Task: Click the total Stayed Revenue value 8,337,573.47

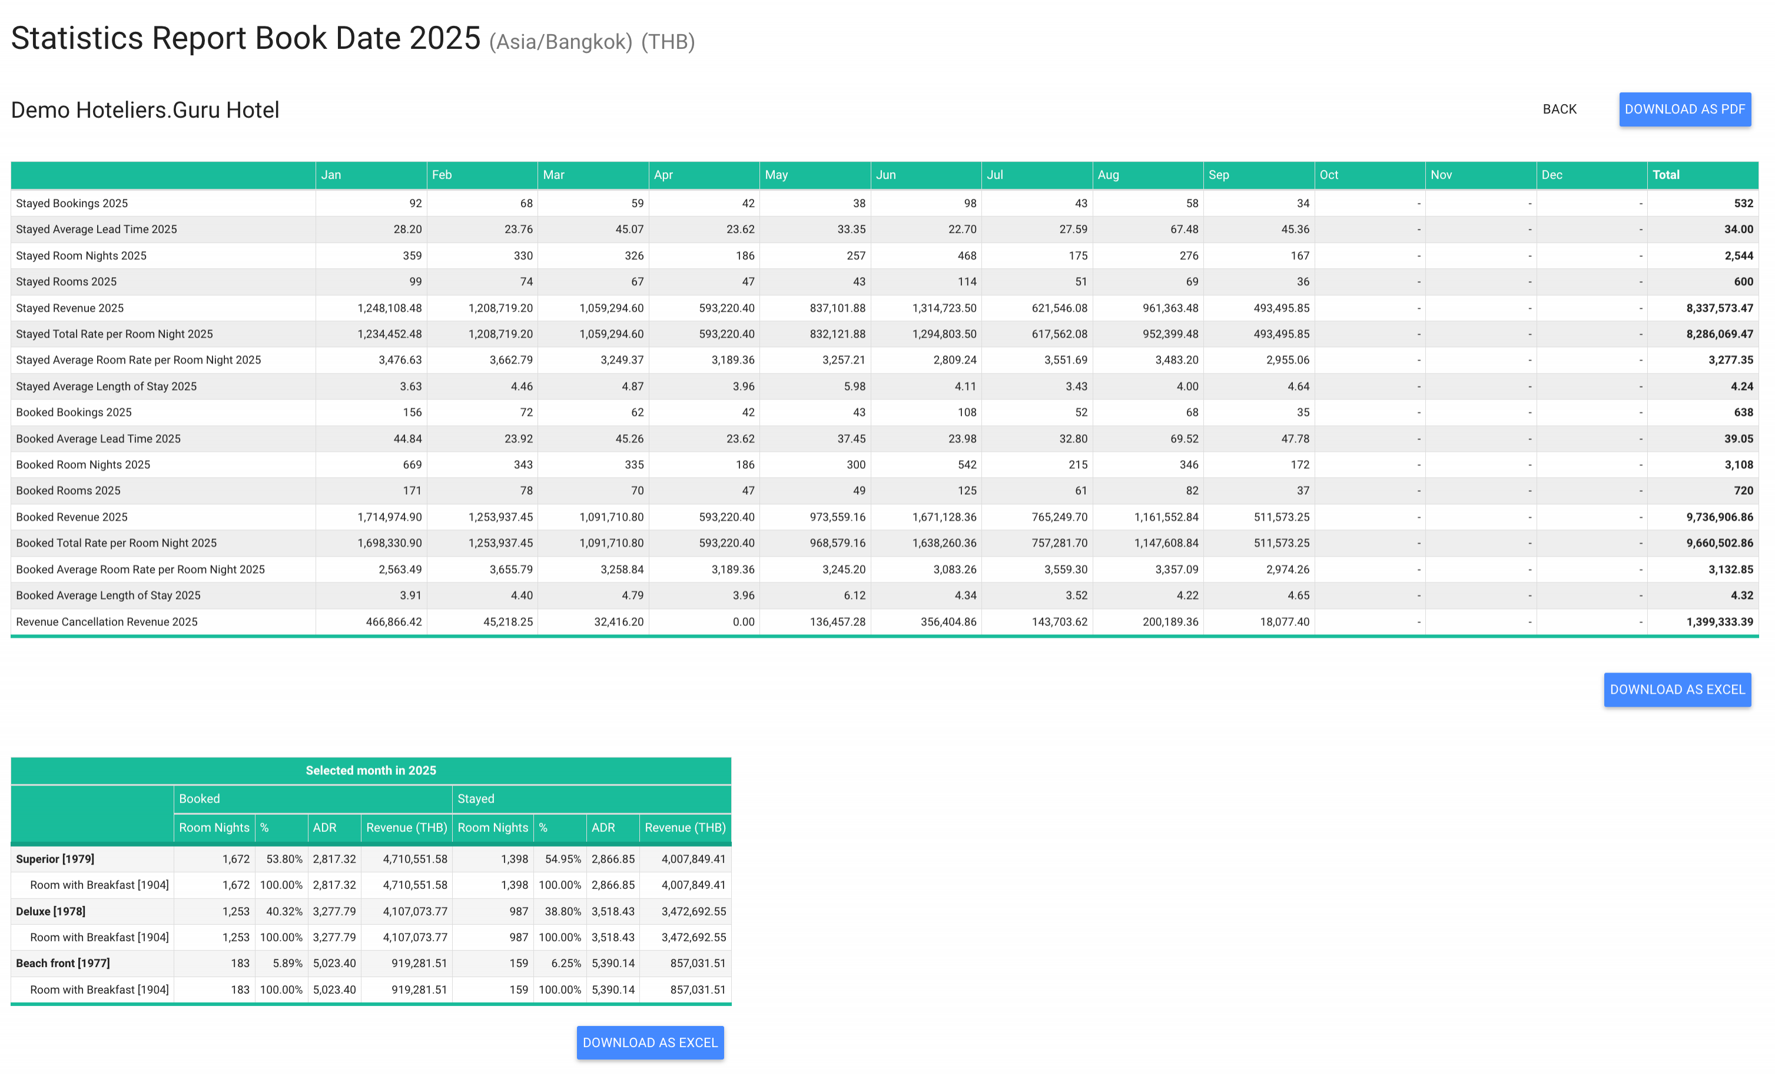Action: (x=1719, y=308)
